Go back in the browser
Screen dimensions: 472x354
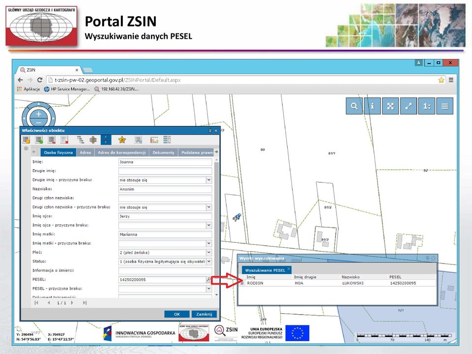point(20,80)
